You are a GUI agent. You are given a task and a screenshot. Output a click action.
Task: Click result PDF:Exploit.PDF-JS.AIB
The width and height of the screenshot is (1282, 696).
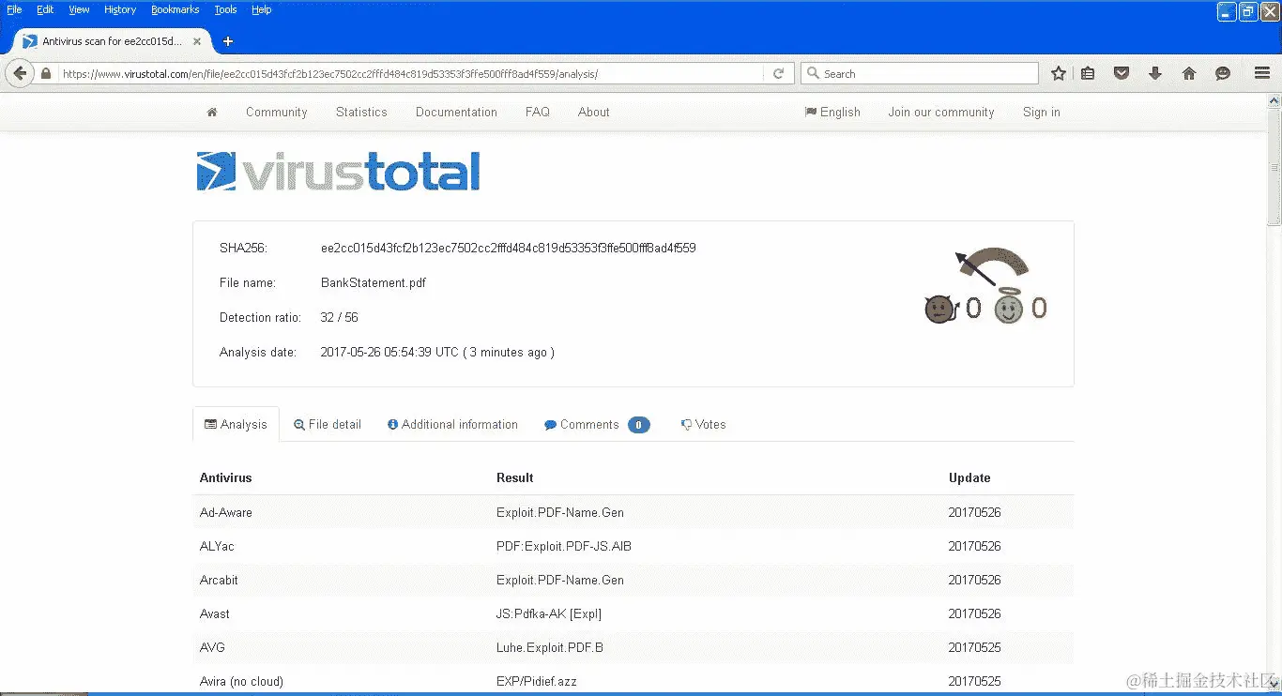pos(564,546)
